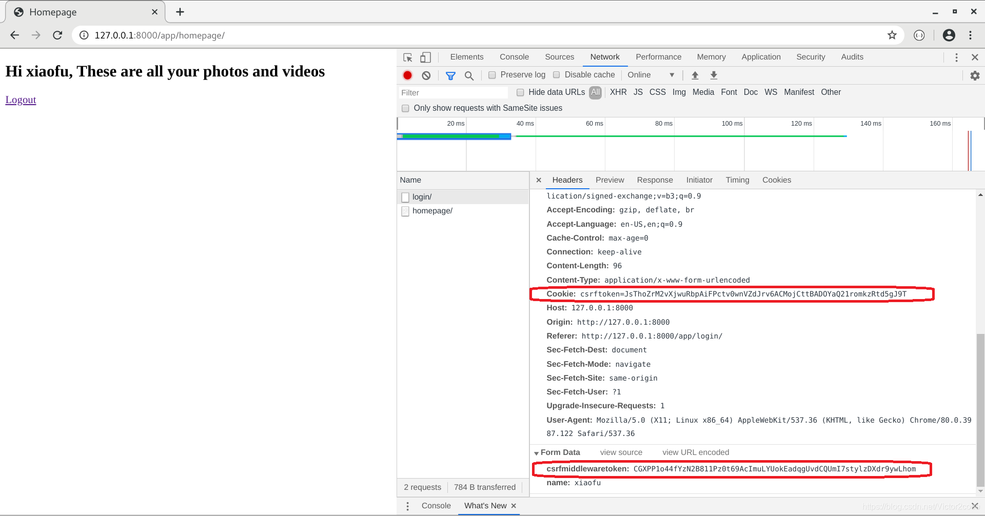The width and height of the screenshot is (985, 516).
Task: Check Only show requests with SameSite issues
Action: pos(405,108)
